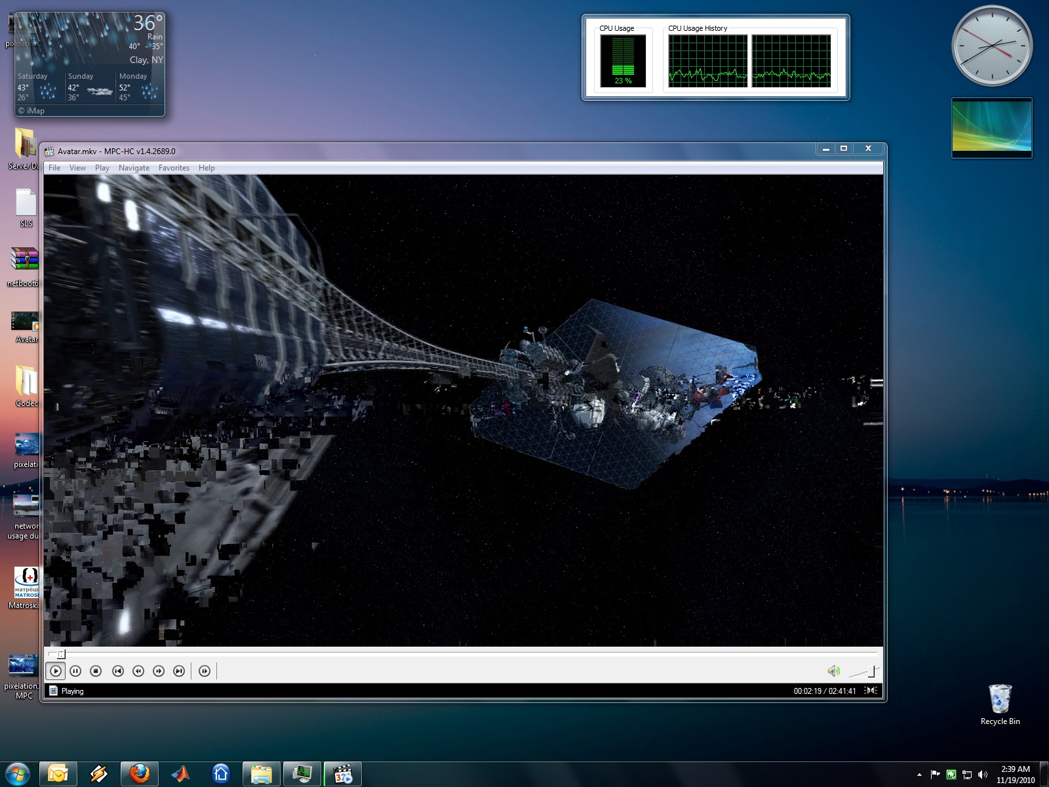Click the Show Desktop button
This screenshot has height=787, width=1049.
1044,775
